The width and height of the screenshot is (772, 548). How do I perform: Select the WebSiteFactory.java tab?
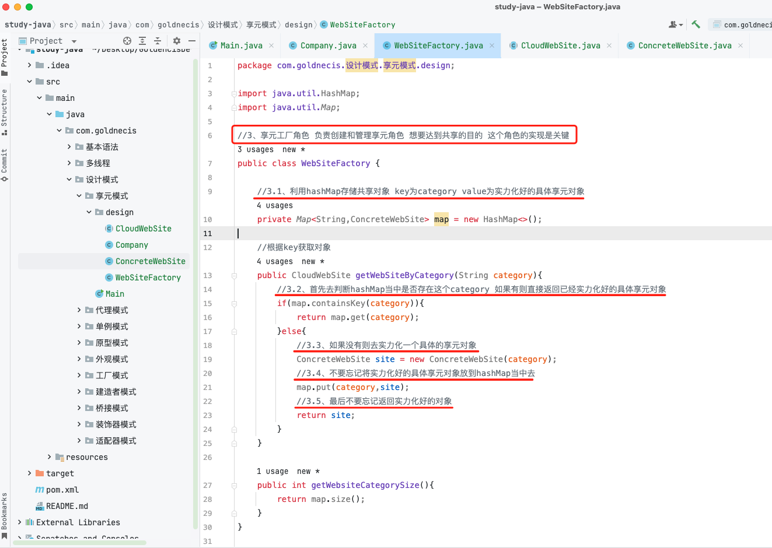click(x=439, y=45)
